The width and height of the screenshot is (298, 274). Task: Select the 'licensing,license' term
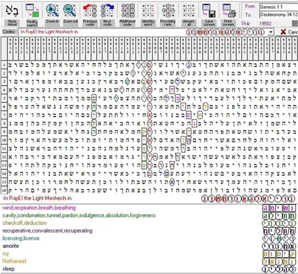click(x=20, y=239)
